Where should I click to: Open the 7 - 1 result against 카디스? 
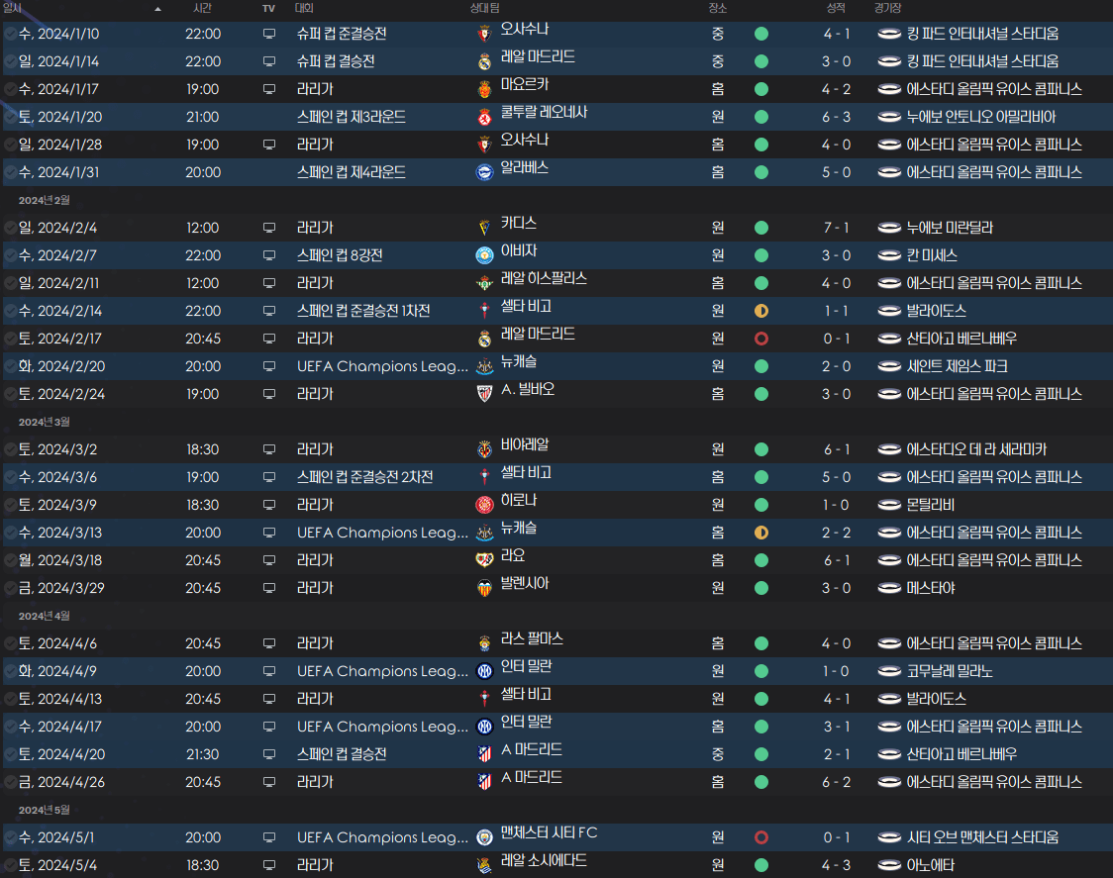[836, 228]
